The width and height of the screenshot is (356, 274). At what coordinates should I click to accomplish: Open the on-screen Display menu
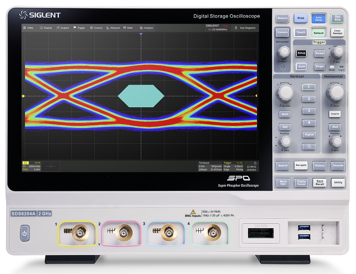46,28
